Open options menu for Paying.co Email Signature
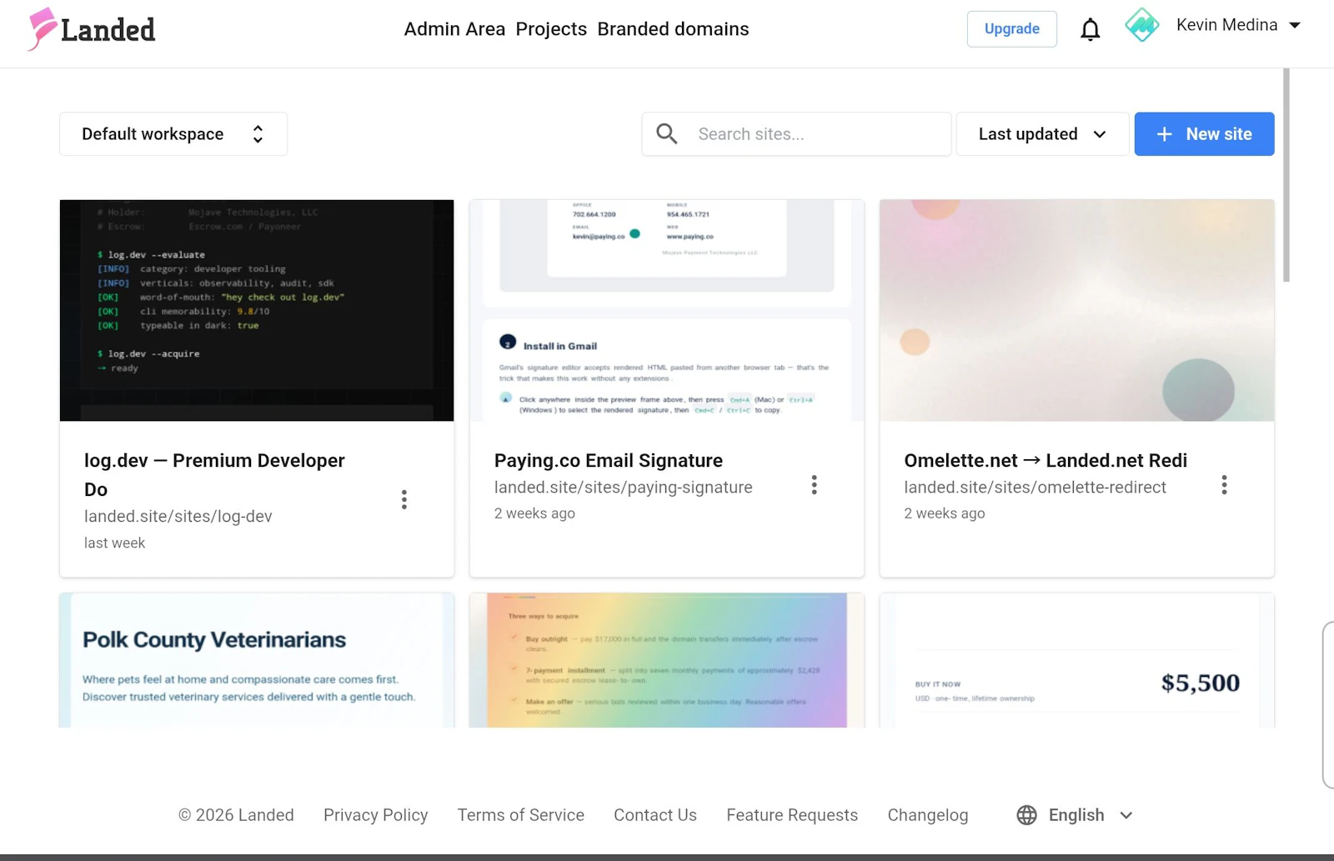Viewport: 1334px width, 861px height. 815,485
